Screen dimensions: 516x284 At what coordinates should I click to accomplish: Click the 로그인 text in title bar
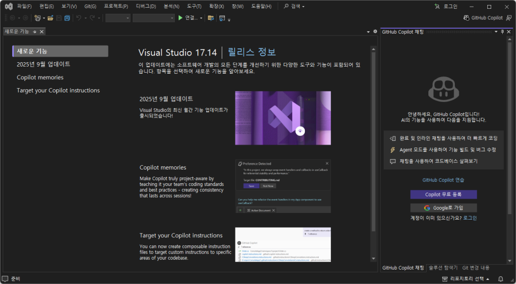450,6
